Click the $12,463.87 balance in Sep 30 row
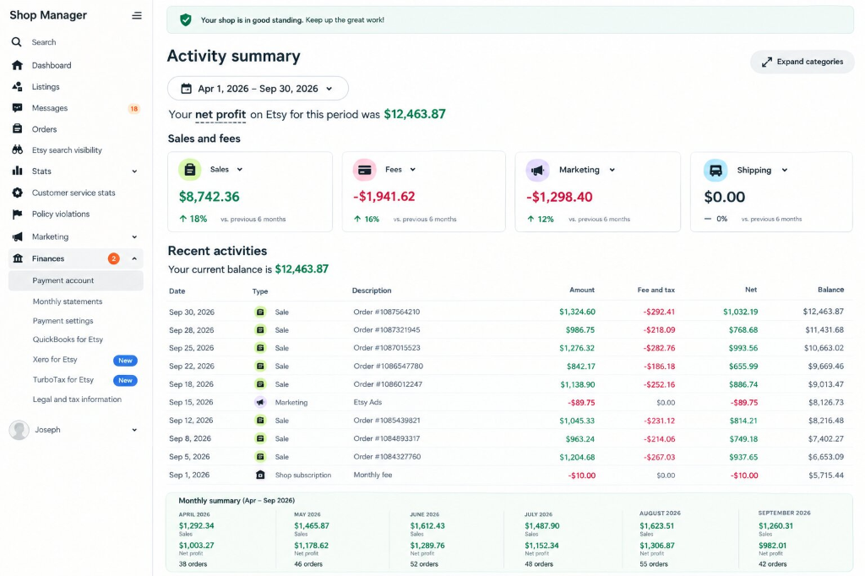This screenshot has height=576, width=865. [823, 312]
